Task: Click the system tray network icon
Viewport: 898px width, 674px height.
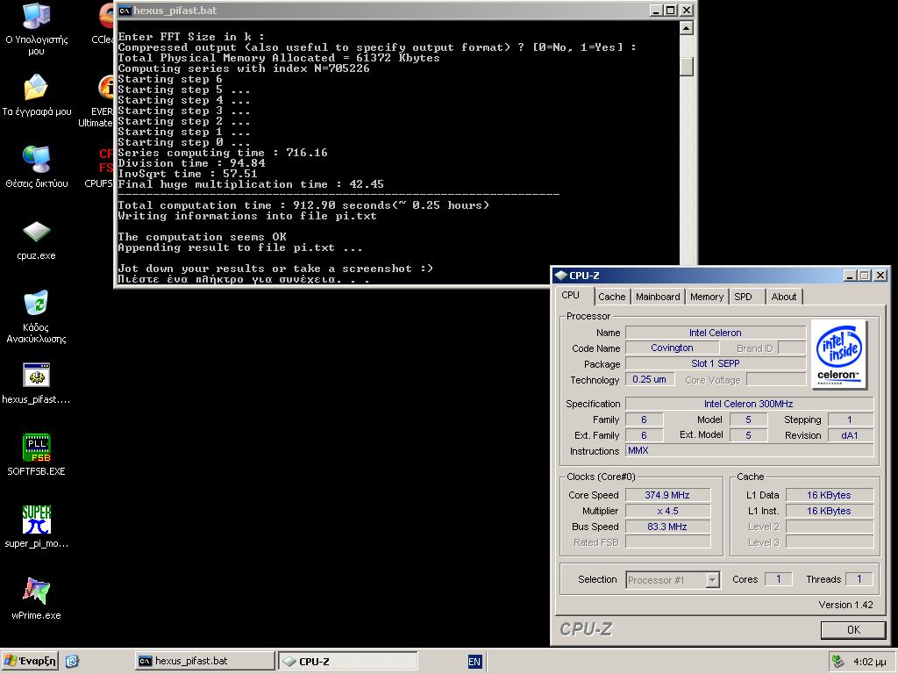Action: [837, 662]
